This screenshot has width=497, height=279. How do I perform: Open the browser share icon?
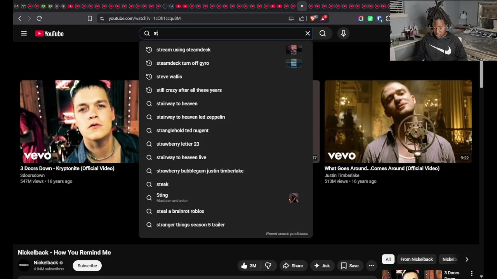(301, 18)
